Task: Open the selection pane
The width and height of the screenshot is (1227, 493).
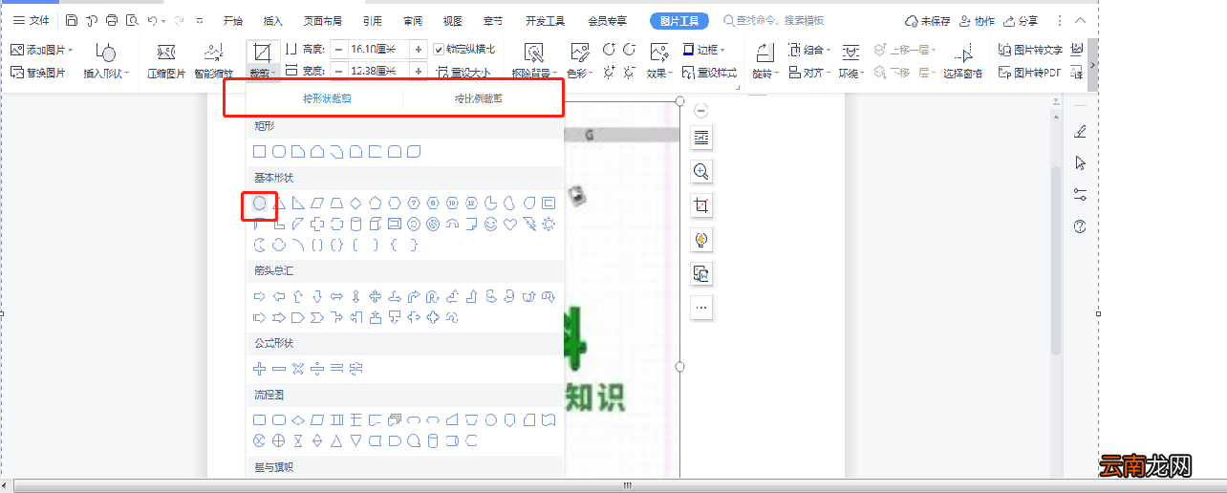Action: click(x=962, y=61)
